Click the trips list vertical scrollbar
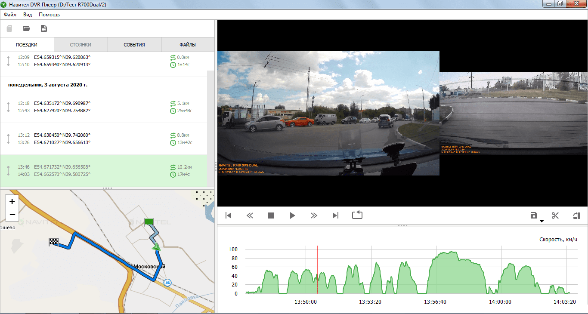 [210, 128]
